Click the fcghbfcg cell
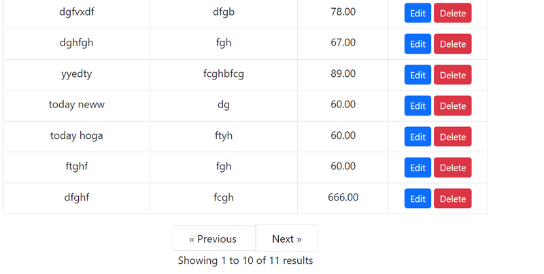Viewport: 544px width, 274px height. 223,73
